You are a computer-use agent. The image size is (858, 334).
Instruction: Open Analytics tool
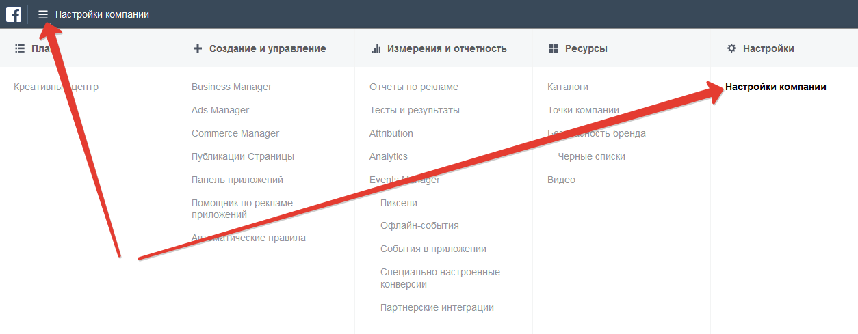(x=389, y=156)
